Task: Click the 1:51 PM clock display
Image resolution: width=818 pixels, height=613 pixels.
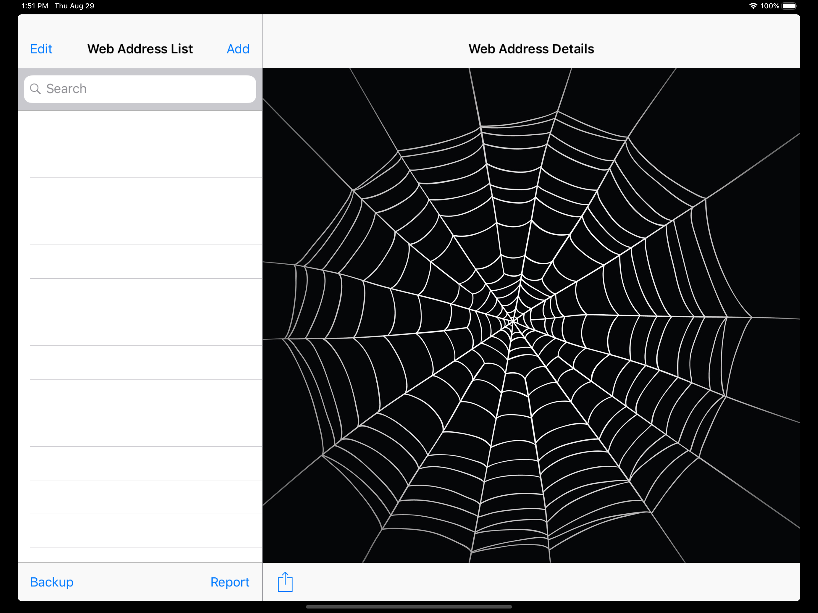Action: pos(35,6)
